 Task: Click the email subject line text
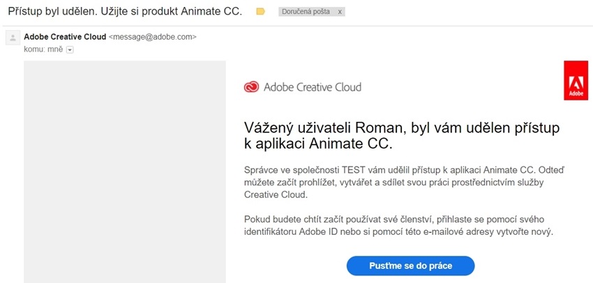point(124,12)
